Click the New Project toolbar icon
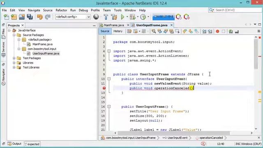This screenshot has width=263, height=148. point(14,17)
